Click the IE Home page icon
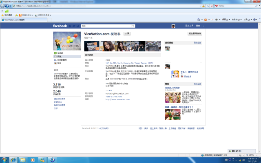261x163 pixels. (x=199, y=20)
